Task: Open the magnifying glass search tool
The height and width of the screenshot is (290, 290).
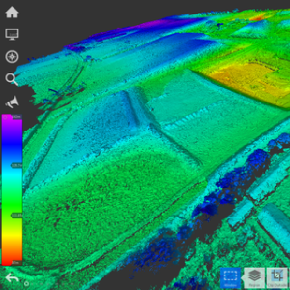Action: coord(12,79)
